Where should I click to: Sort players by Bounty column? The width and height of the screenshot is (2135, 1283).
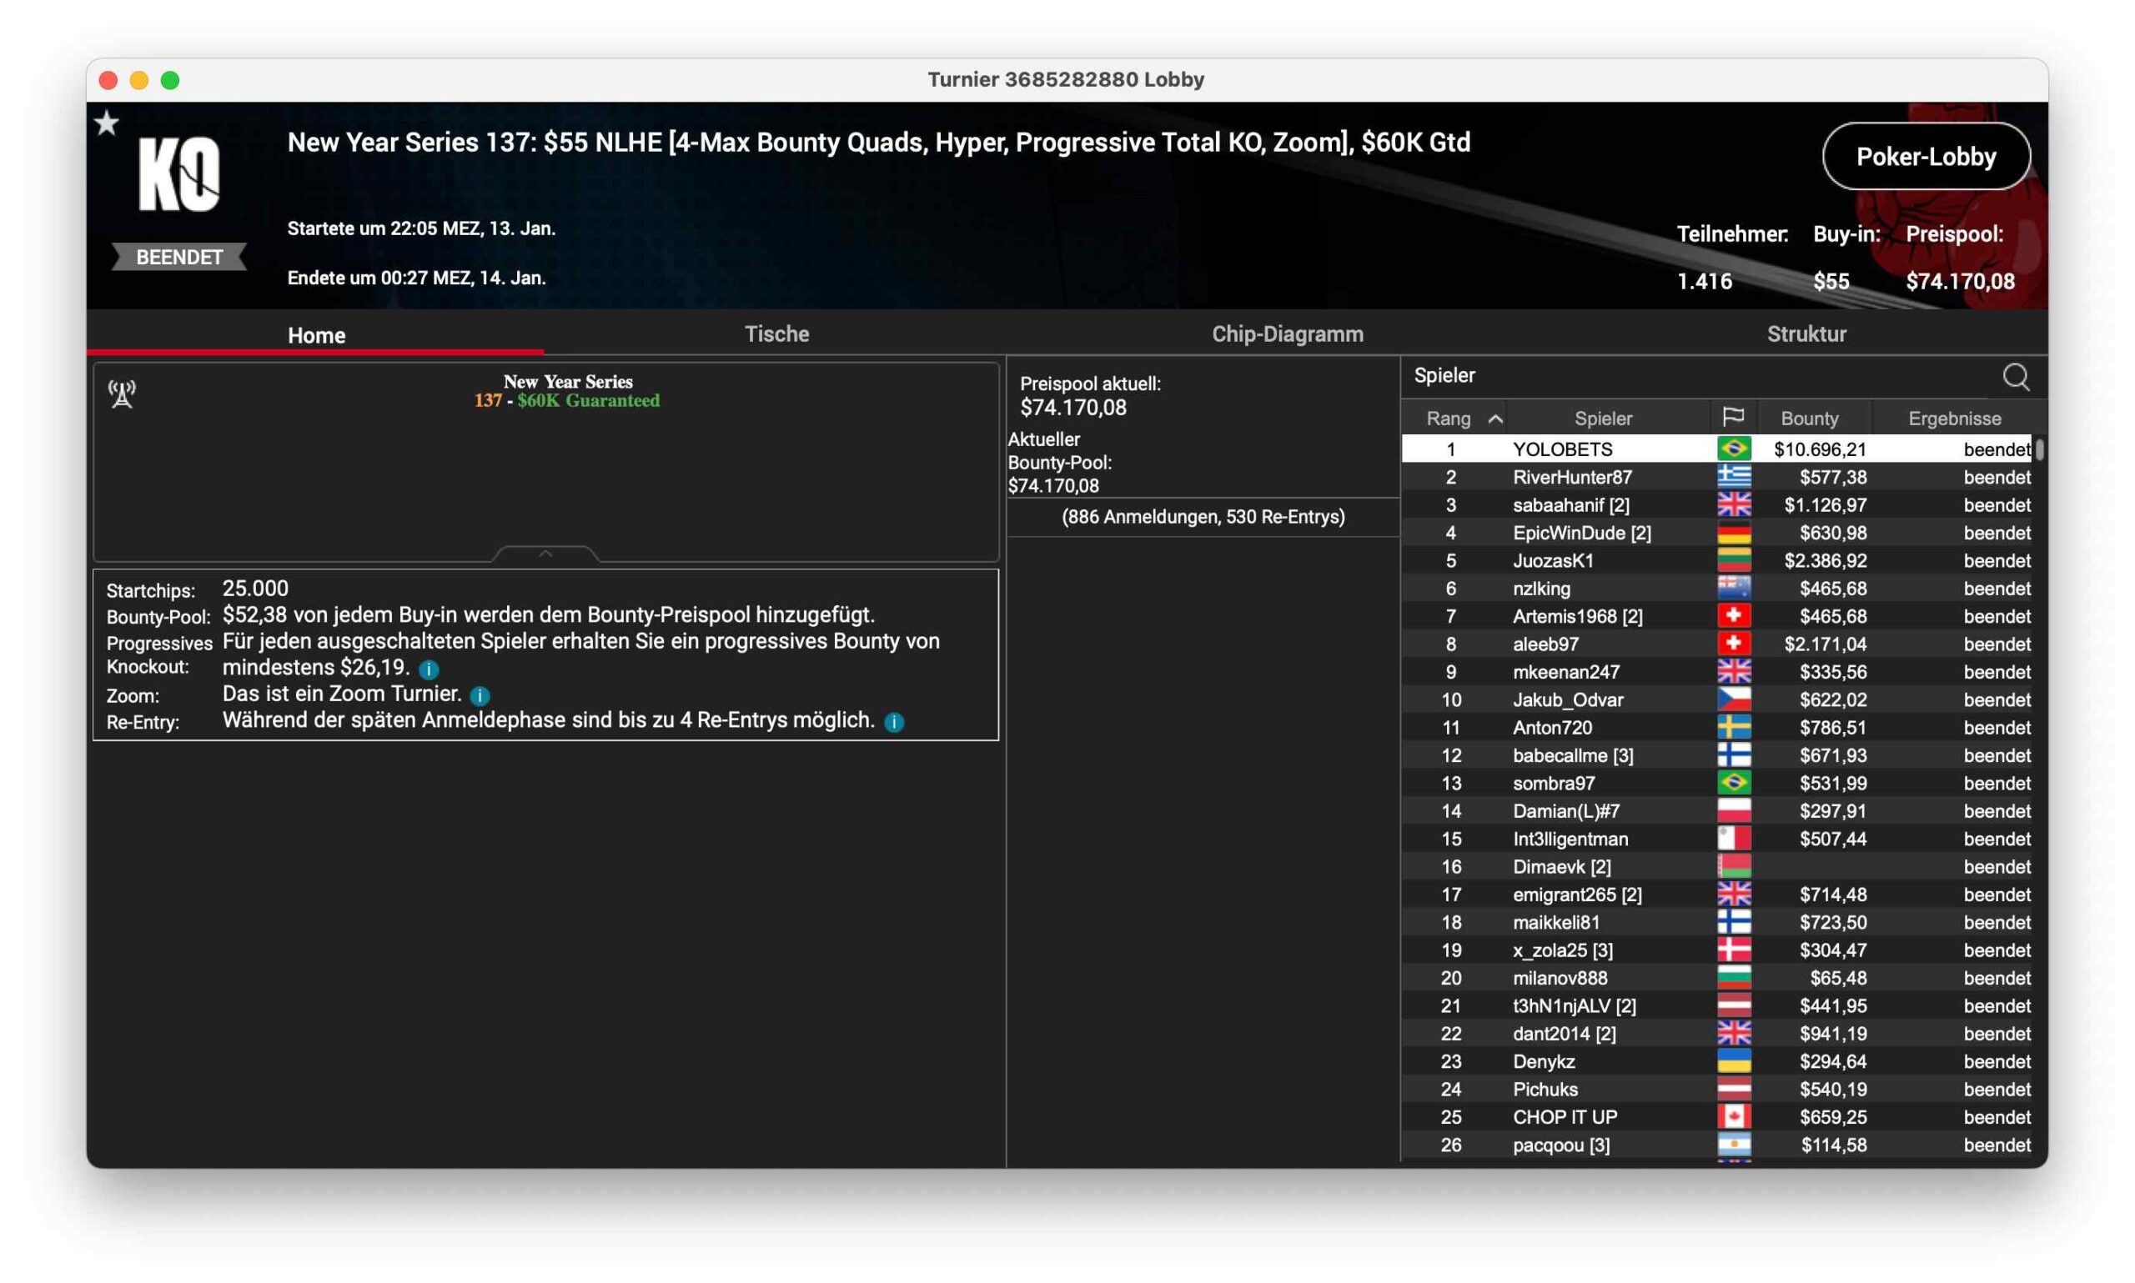1809,418
